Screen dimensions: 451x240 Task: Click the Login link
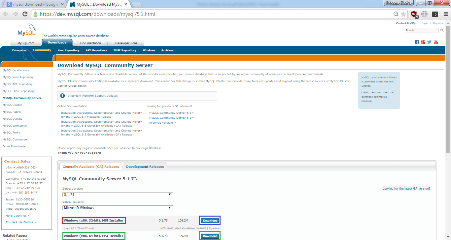(425, 23)
